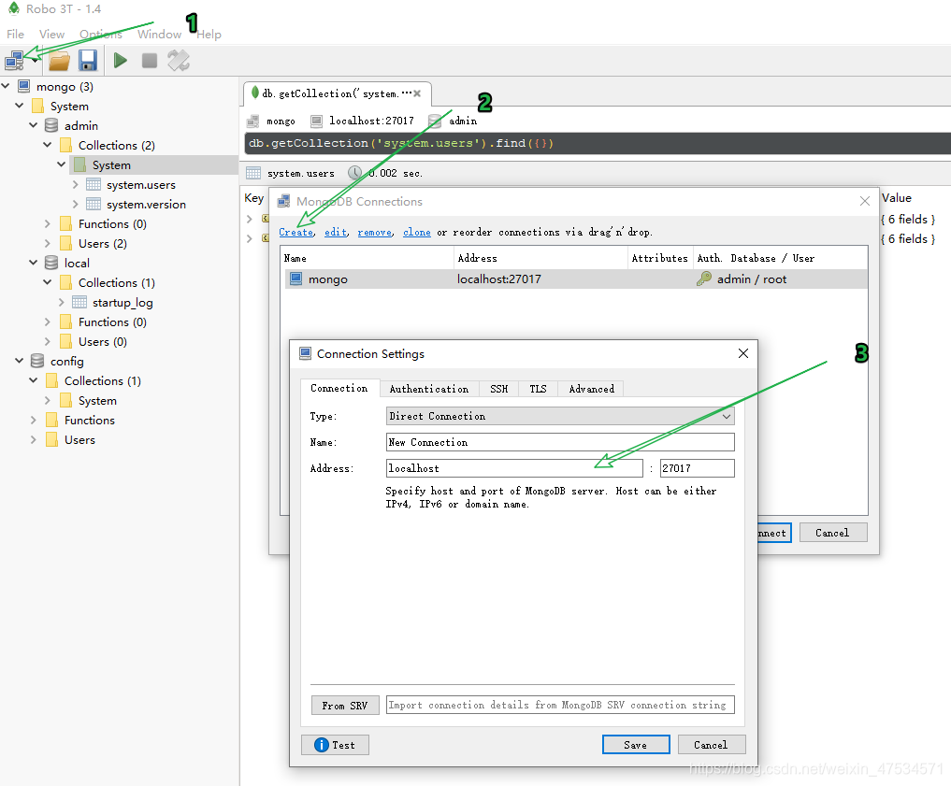Click the Save button in Connection Settings
The height and width of the screenshot is (786, 951).
[636, 744]
